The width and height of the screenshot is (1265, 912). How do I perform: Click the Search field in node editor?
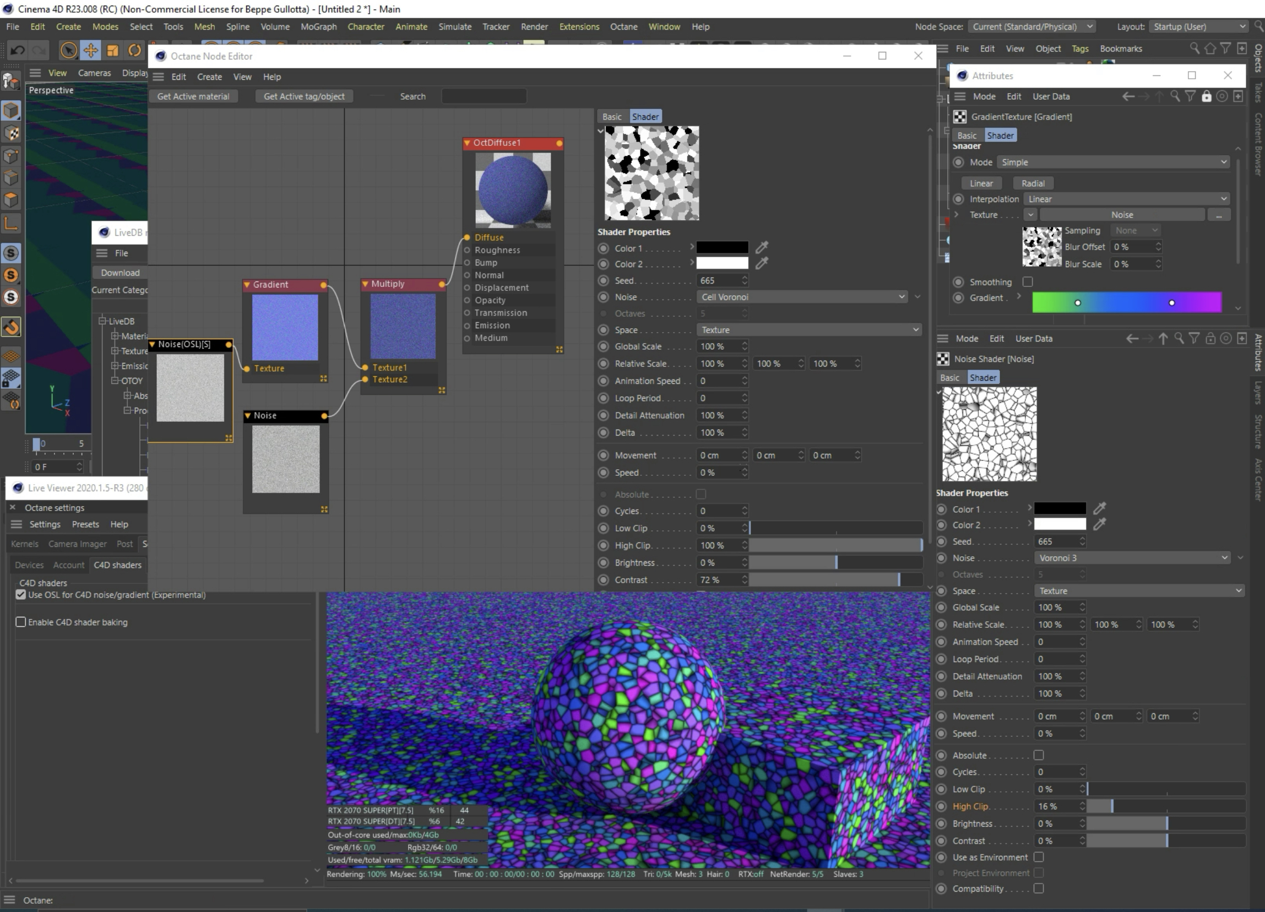coord(483,96)
